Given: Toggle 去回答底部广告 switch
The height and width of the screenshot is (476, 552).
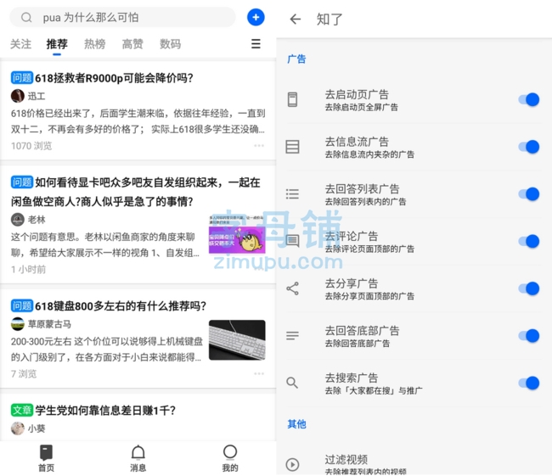Looking at the screenshot, I should point(529,336).
